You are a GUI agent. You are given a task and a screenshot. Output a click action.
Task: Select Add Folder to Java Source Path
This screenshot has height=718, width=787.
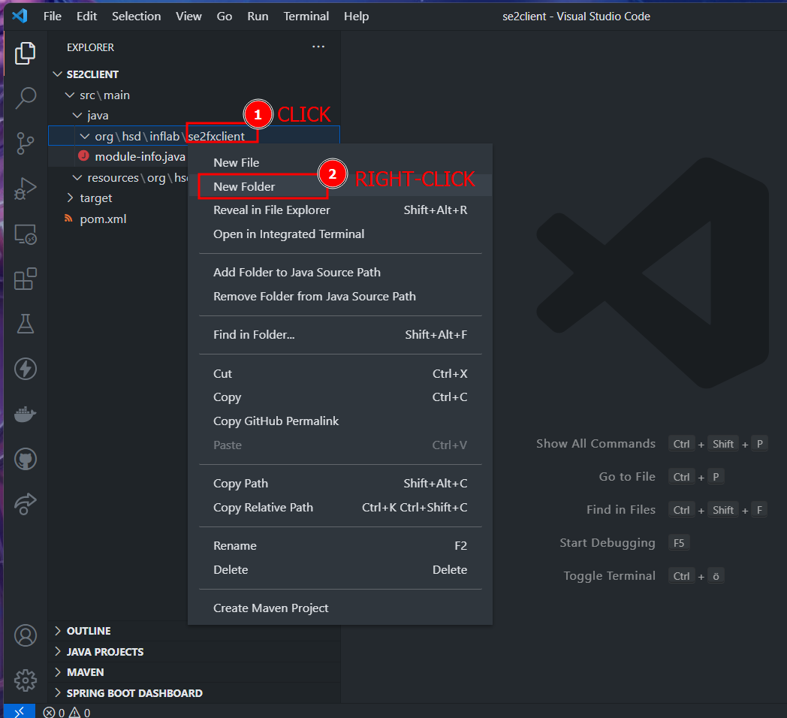(x=339, y=272)
